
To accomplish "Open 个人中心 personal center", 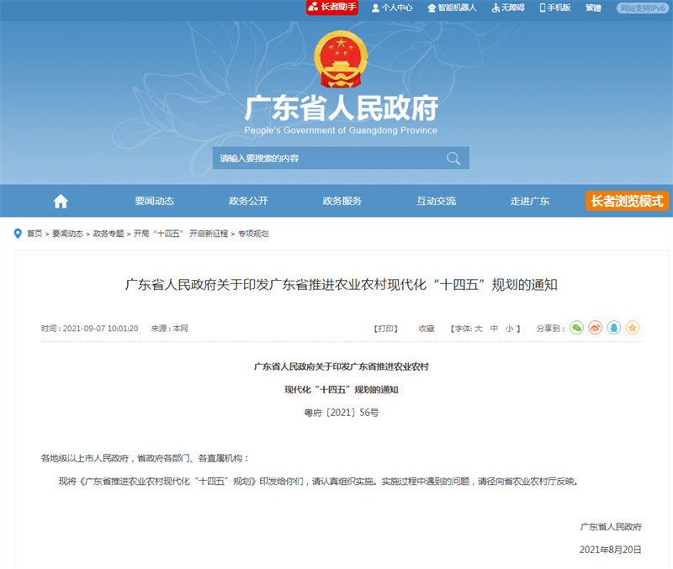I will [392, 8].
